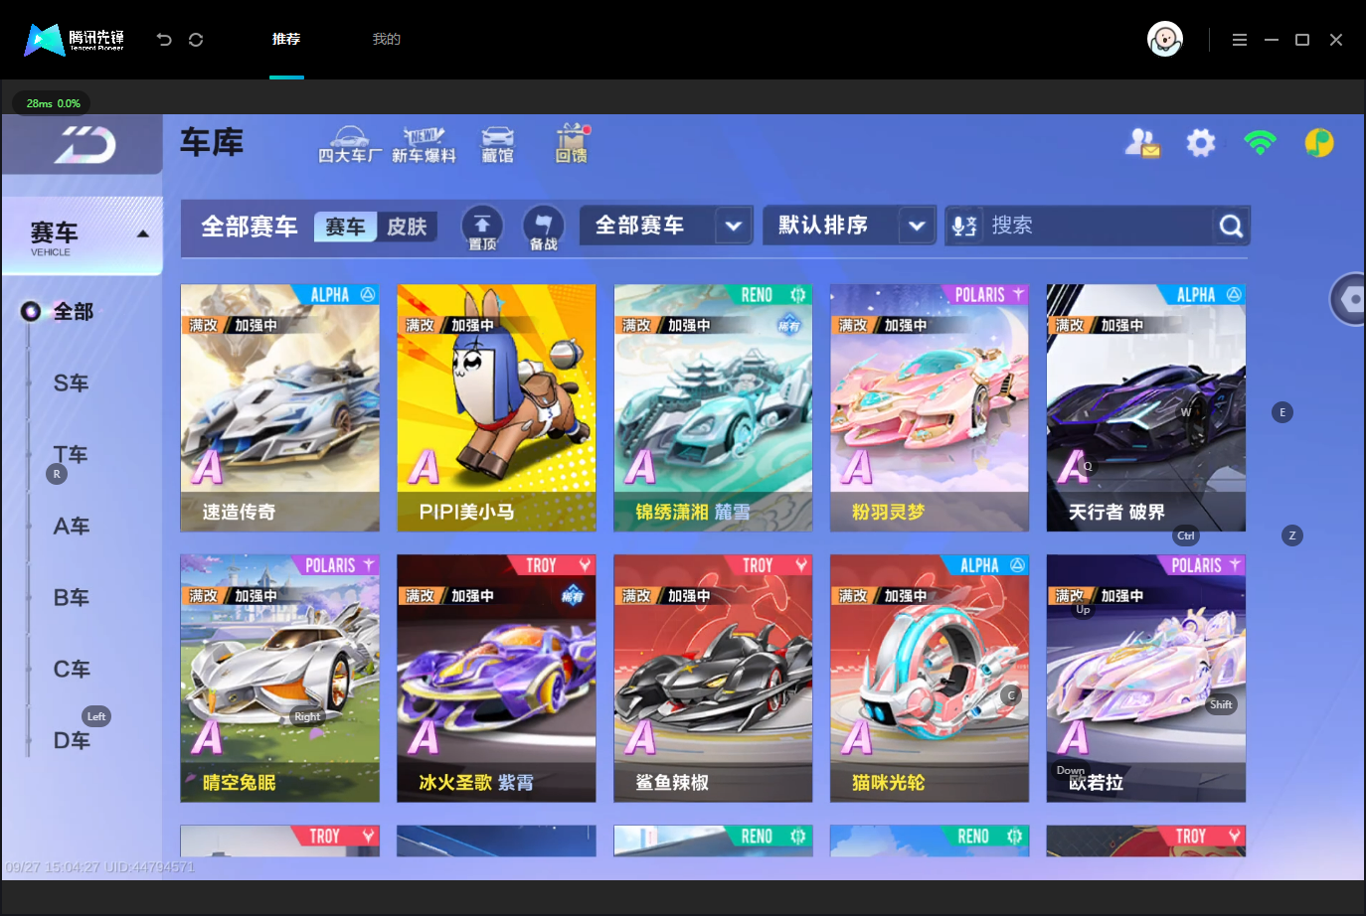The width and height of the screenshot is (1366, 916).
Task: Click the 搜索 search input field
Action: coord(1098,226)
